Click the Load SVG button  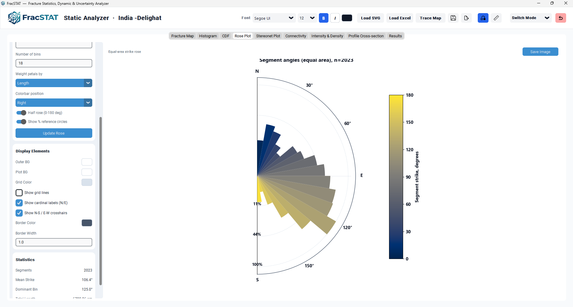[371, 18]
